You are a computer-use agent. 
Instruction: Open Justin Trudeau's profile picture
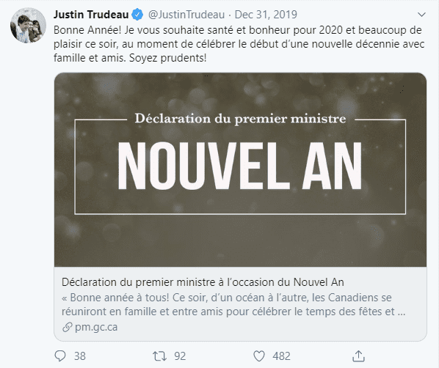(29, 26)
